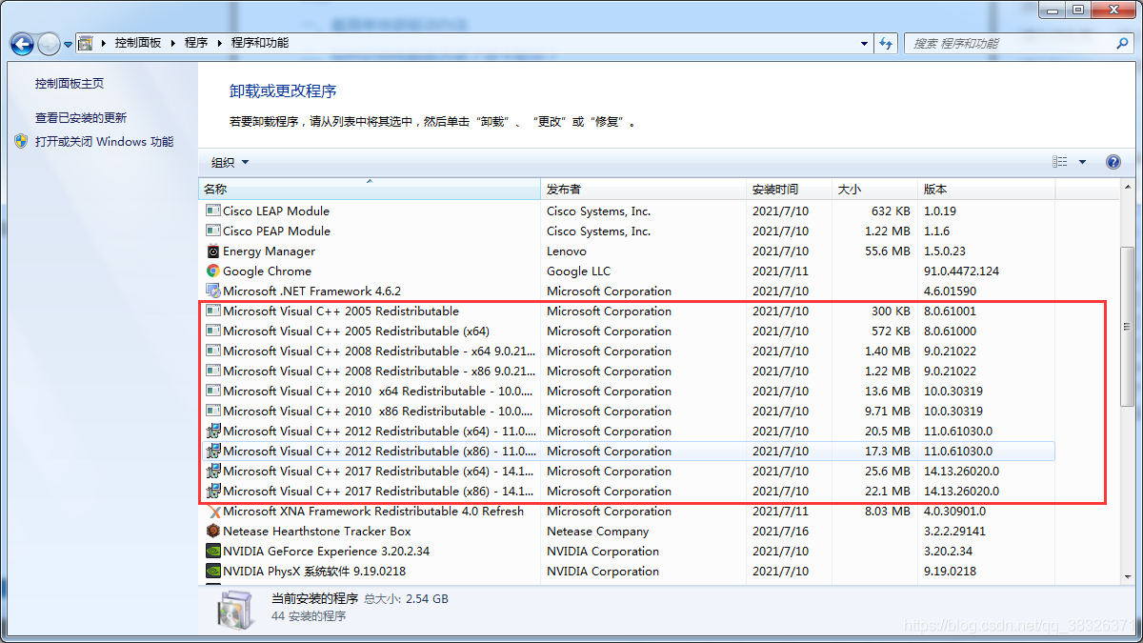Click the Microsoft XNA Framework icon
Screen dimensions: 1143x643
(213, 512)
